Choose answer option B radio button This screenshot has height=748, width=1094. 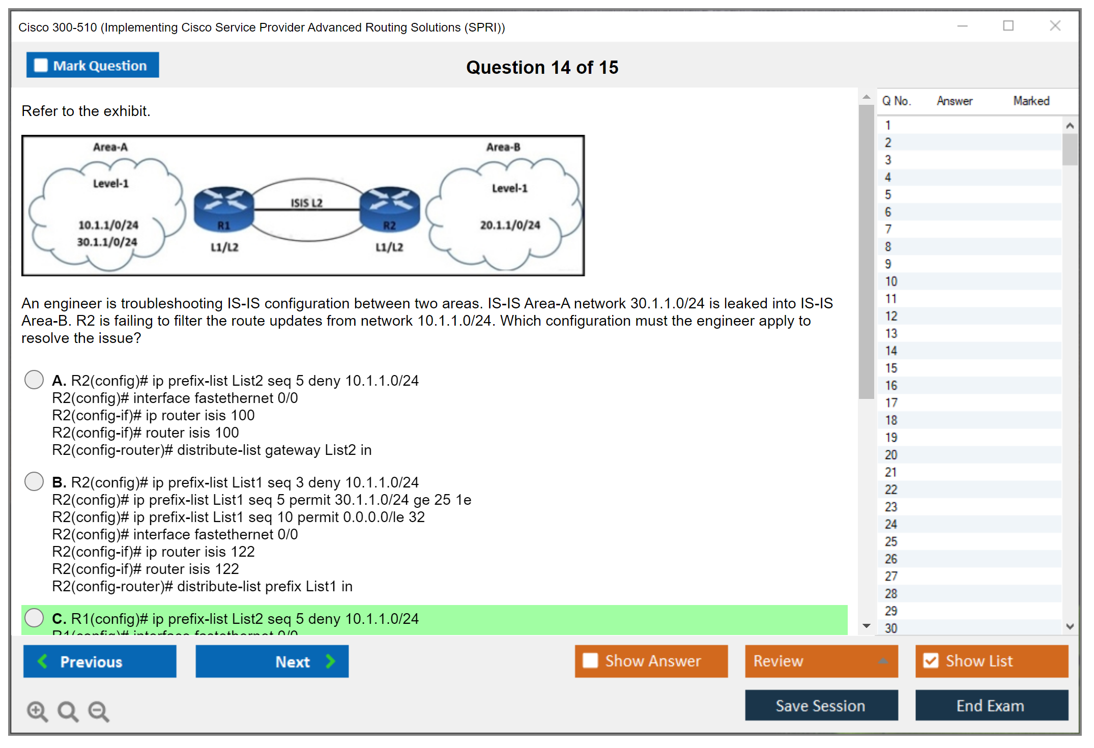34,481
